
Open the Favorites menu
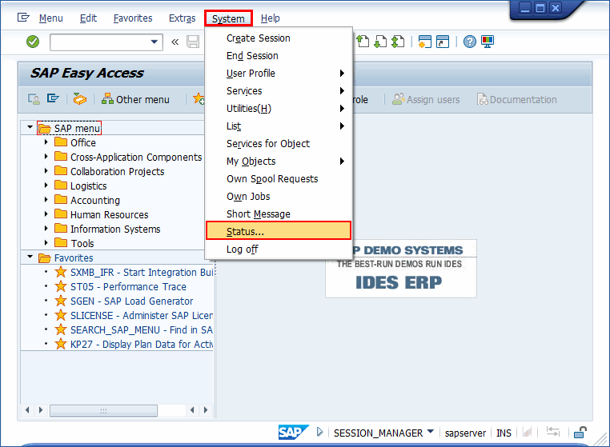(133, 18)
